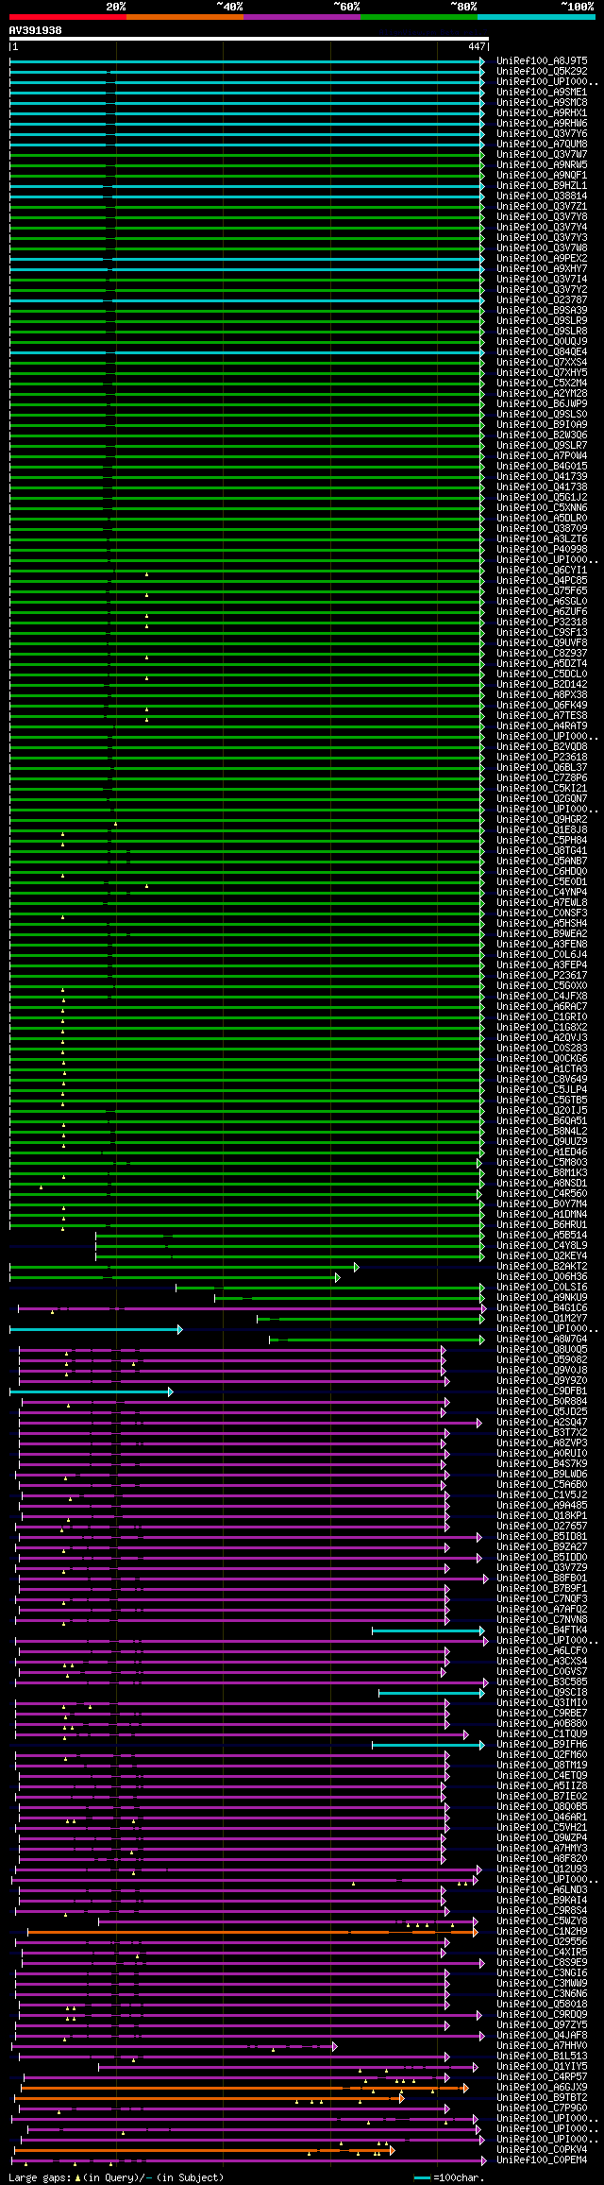Select label UniRef100_P23618
Viewport: 604px width, 2185px height.
(542, 757)
